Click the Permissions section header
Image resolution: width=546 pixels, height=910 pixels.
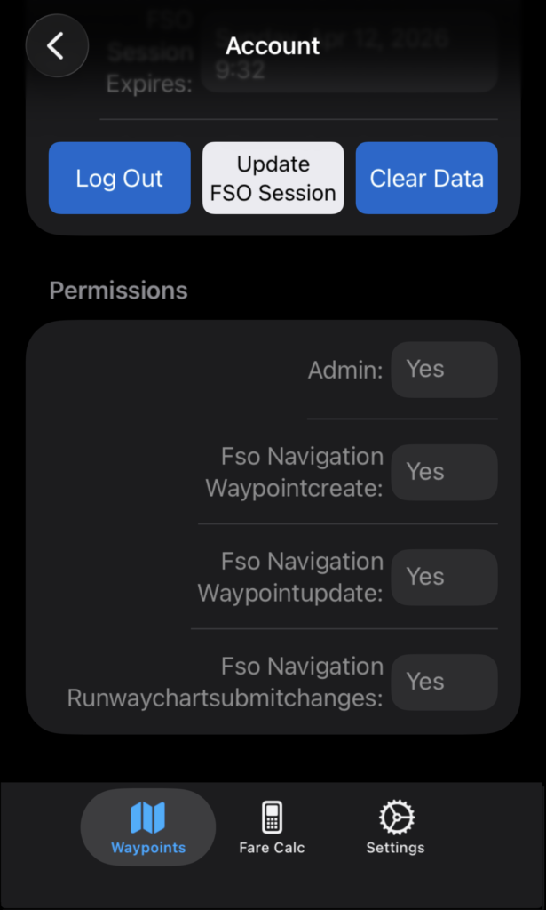pos(118,291)
